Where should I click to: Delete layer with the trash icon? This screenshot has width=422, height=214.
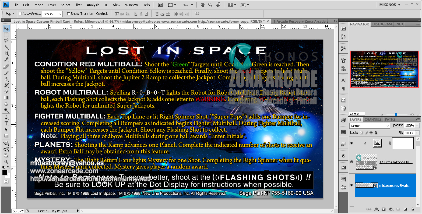point(413,209)
